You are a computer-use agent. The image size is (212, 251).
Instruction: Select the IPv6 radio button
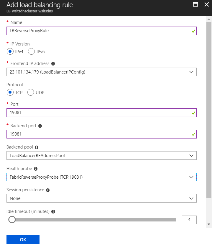pyautogui.click(x=31, y=52)
